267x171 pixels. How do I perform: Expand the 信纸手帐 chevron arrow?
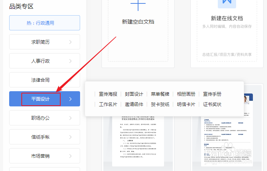pos(70,137)
